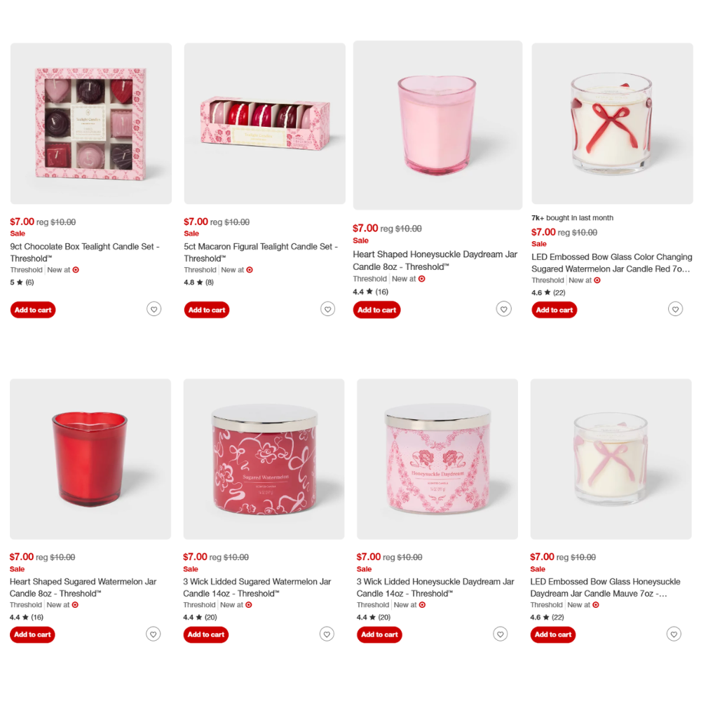
Task: Save Heart Shaped Honeysuckle Daydream candle to favorites
Action: point(504,309)
